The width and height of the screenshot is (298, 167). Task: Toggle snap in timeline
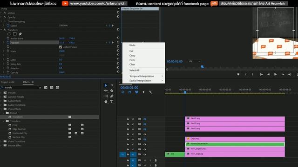point(129,92)
